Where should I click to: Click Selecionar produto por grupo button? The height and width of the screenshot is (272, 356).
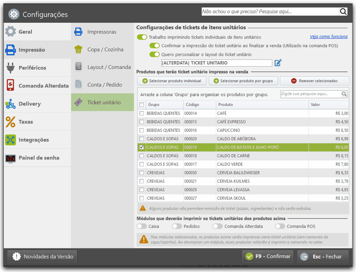tap(243, 81)
